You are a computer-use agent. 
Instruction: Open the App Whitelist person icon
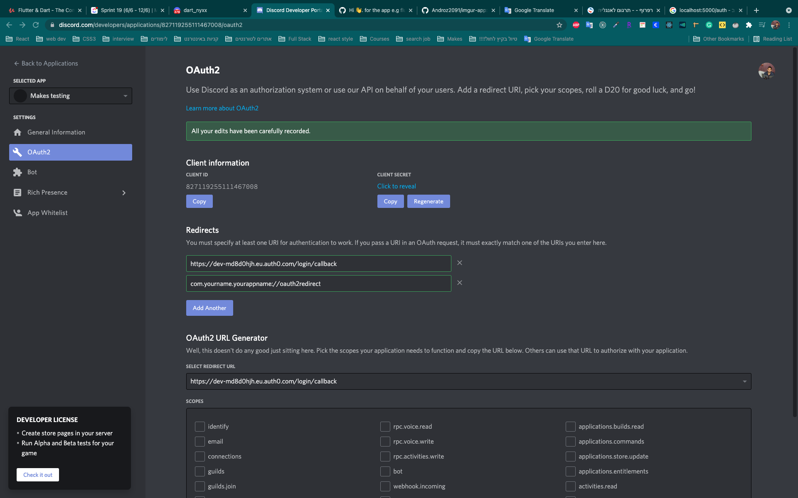click(x=17, y=213)
